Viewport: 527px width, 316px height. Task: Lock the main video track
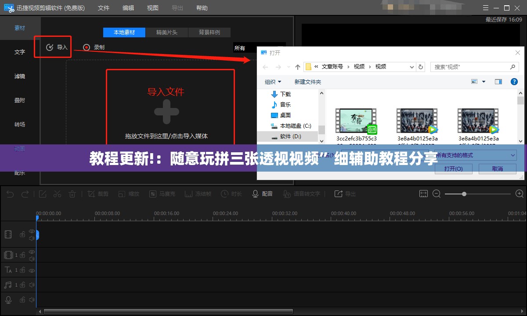22,235
